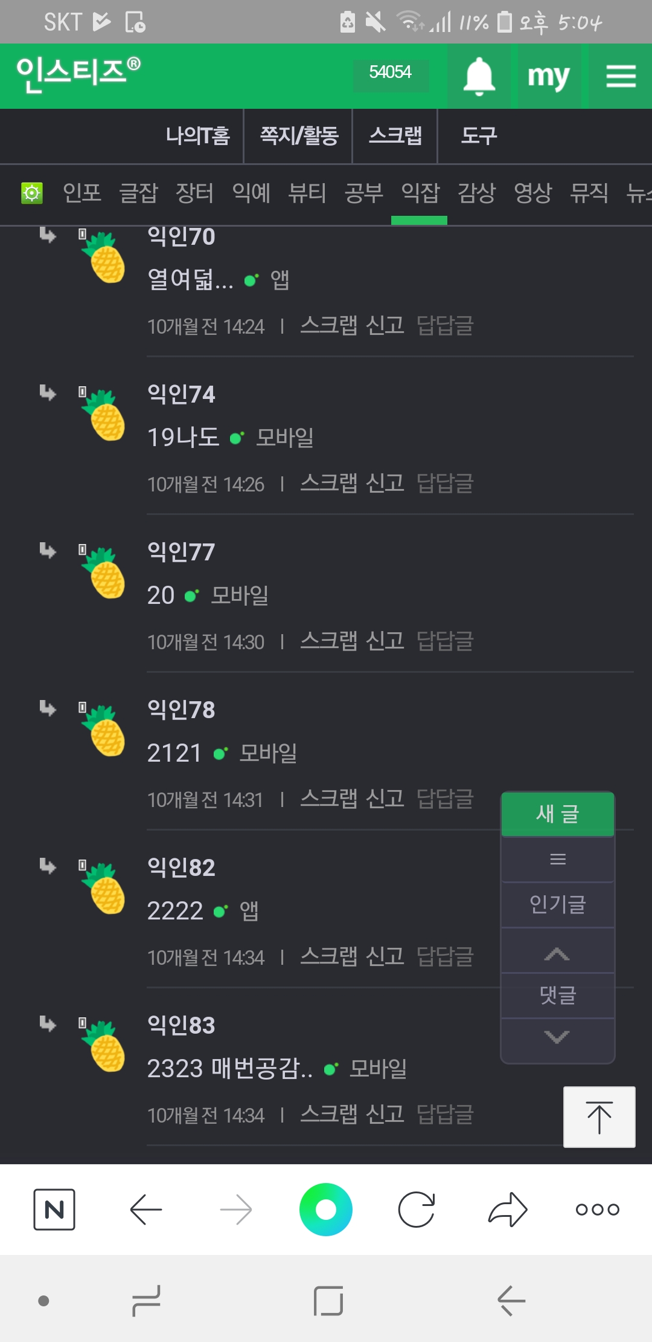Open the three-circle more options menu

[597, 1210]
